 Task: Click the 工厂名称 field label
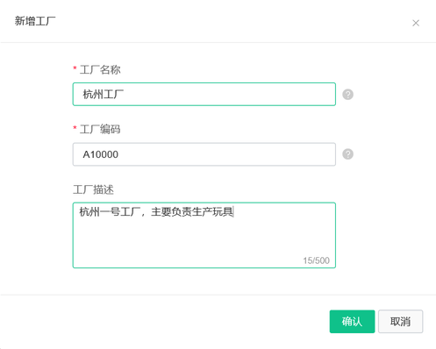click(x=100, y=70)
